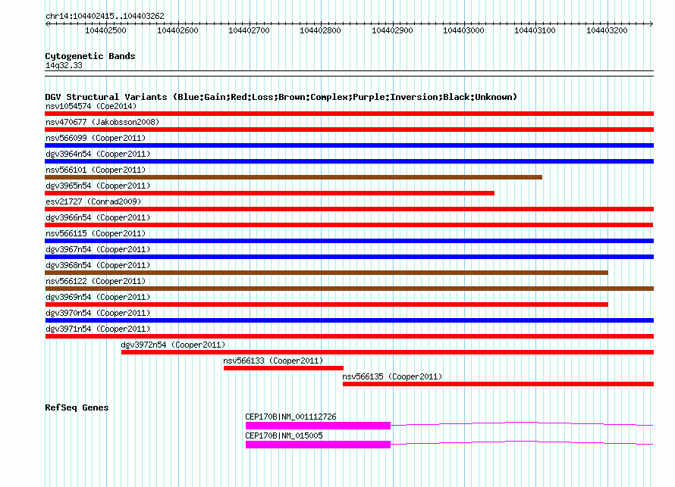Open nsv566122 (Cooper2011) variant label
Image resolution: width=675 pixels, height=487 pixels.
(96, 281)
